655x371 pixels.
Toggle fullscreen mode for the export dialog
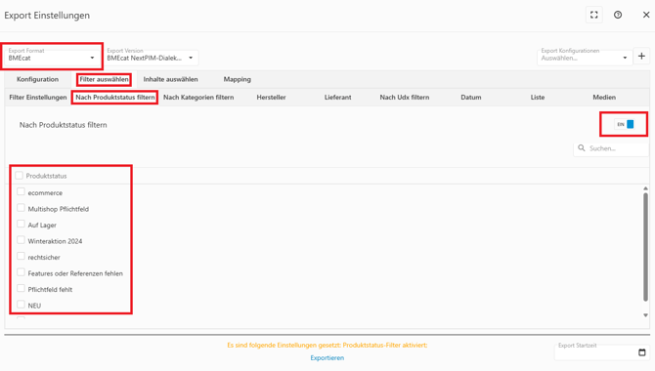pos(594,15)
